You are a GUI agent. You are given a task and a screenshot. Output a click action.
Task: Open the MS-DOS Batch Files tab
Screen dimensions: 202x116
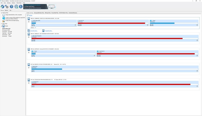(64, 13)
